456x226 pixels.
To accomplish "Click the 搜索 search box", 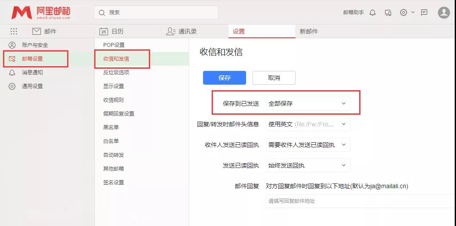I will click(x=156, y=12).
